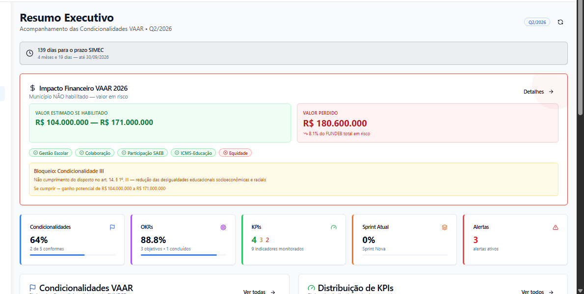584x294 pixels.
Task: Click the Resumo Executivo page title
Action: coord(67,18)
